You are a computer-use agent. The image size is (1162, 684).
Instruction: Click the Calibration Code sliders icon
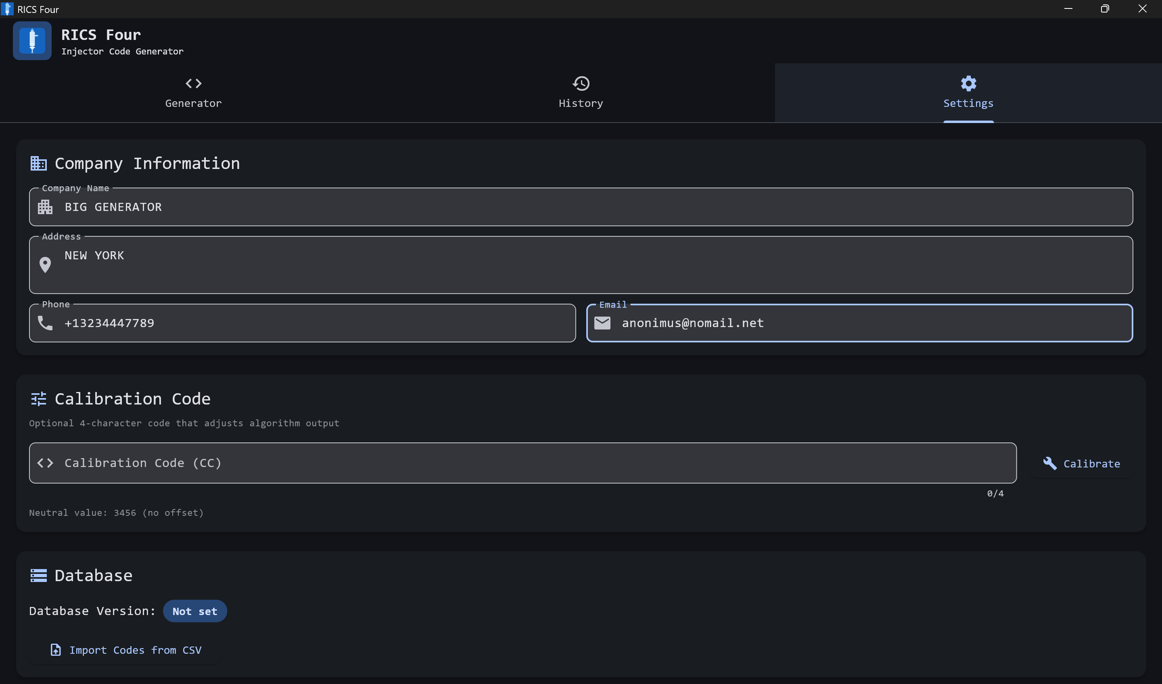tap(38, 399)
